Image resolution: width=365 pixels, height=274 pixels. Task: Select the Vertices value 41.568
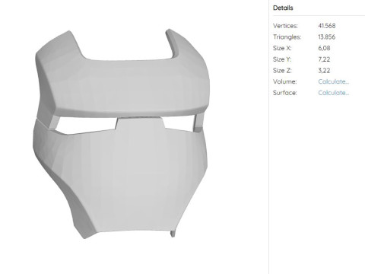coord(327,26)
